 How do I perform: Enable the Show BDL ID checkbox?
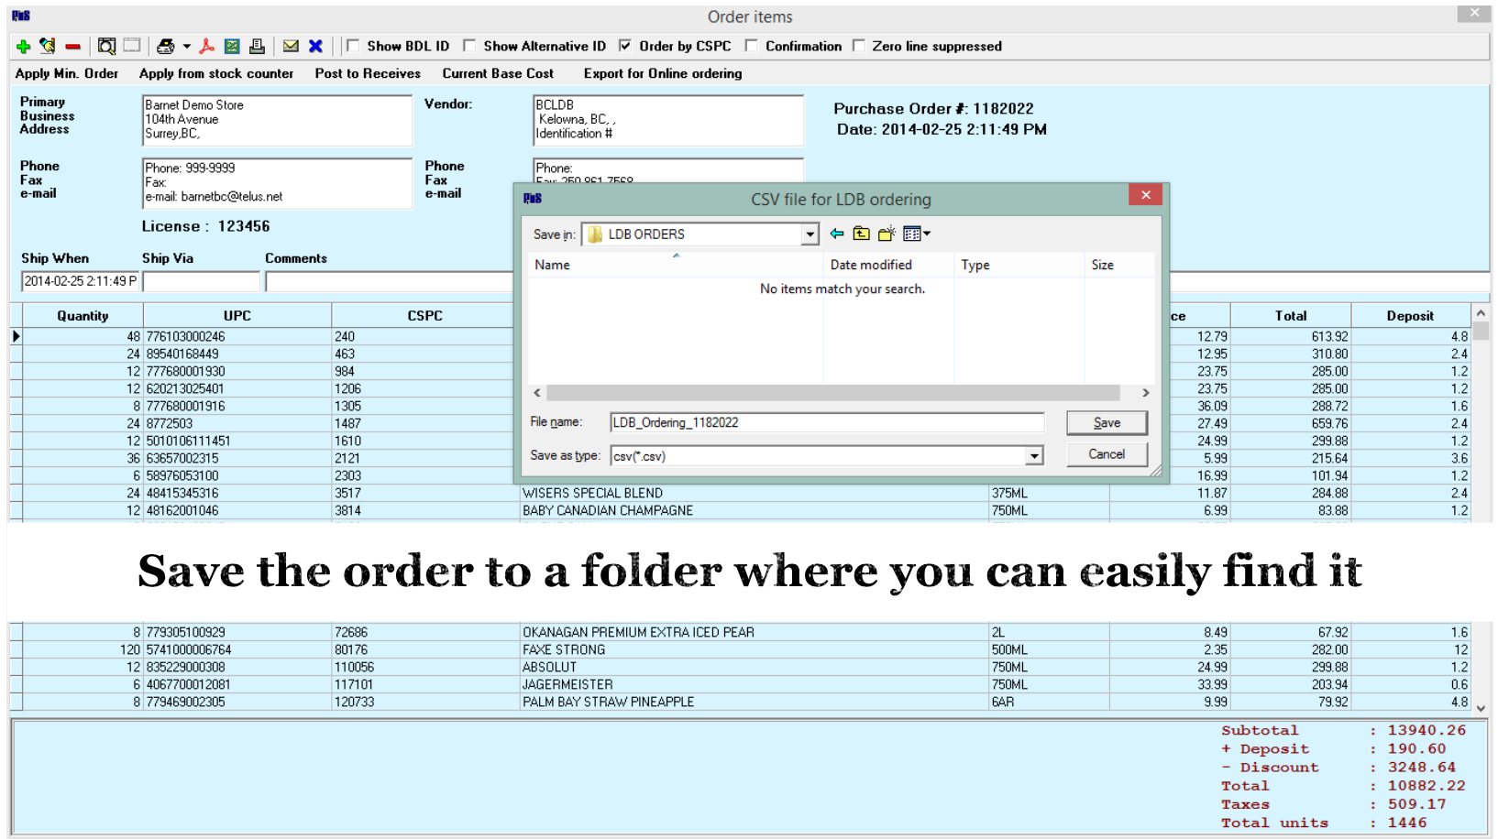pyautogui.click(x=353, y=46)
